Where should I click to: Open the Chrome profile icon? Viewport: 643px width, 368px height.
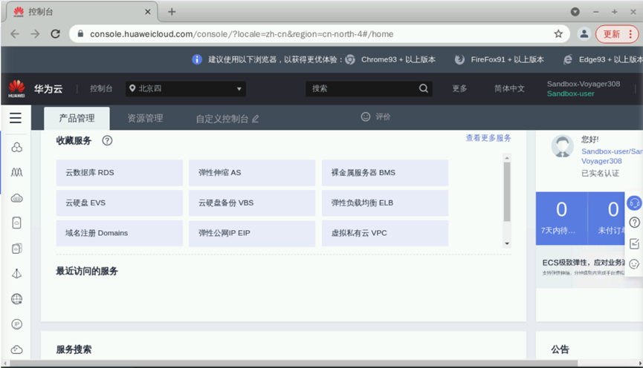point(584,34)
